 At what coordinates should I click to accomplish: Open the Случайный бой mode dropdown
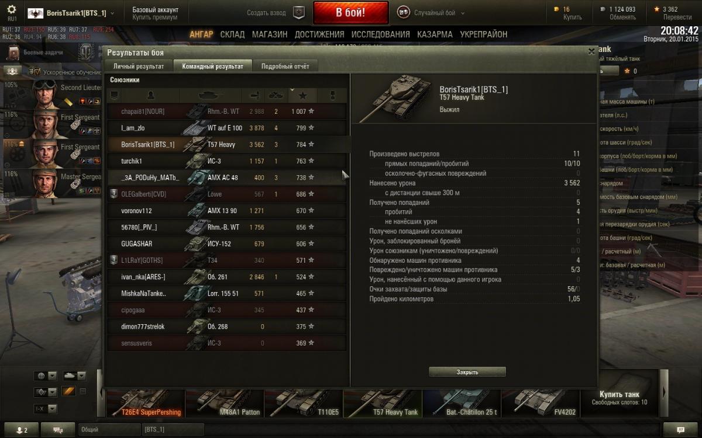click(431, 13)
